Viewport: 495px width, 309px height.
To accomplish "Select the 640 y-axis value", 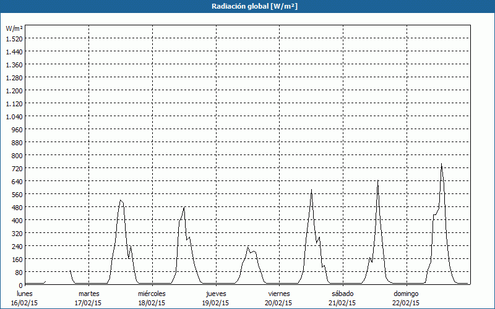I will 17,182.
